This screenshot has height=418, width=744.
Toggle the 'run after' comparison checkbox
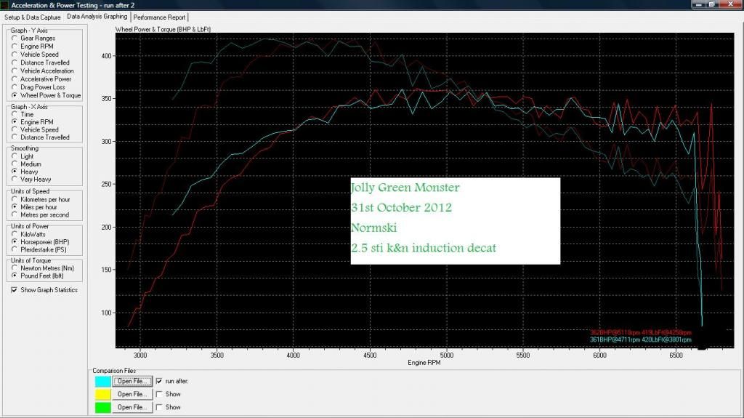(160, 381)
